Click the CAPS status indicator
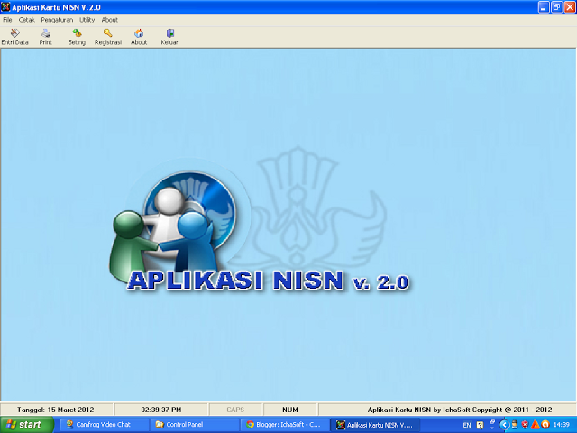The image size is (577, 433). (x=235, y=410)
